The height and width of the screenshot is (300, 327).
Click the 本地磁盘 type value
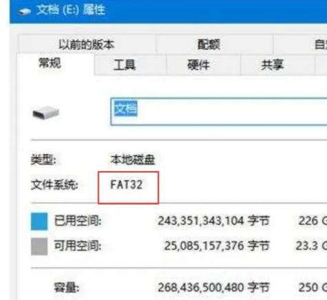click(133, 160)
